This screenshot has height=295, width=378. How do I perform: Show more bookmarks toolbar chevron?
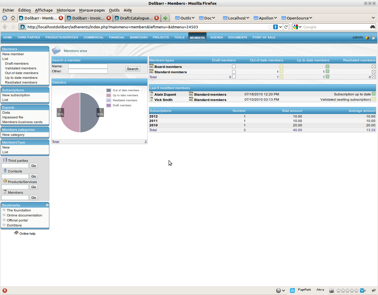coord(373,18)
